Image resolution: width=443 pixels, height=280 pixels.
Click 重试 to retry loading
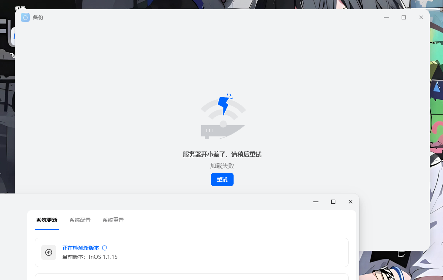point(222,179)
